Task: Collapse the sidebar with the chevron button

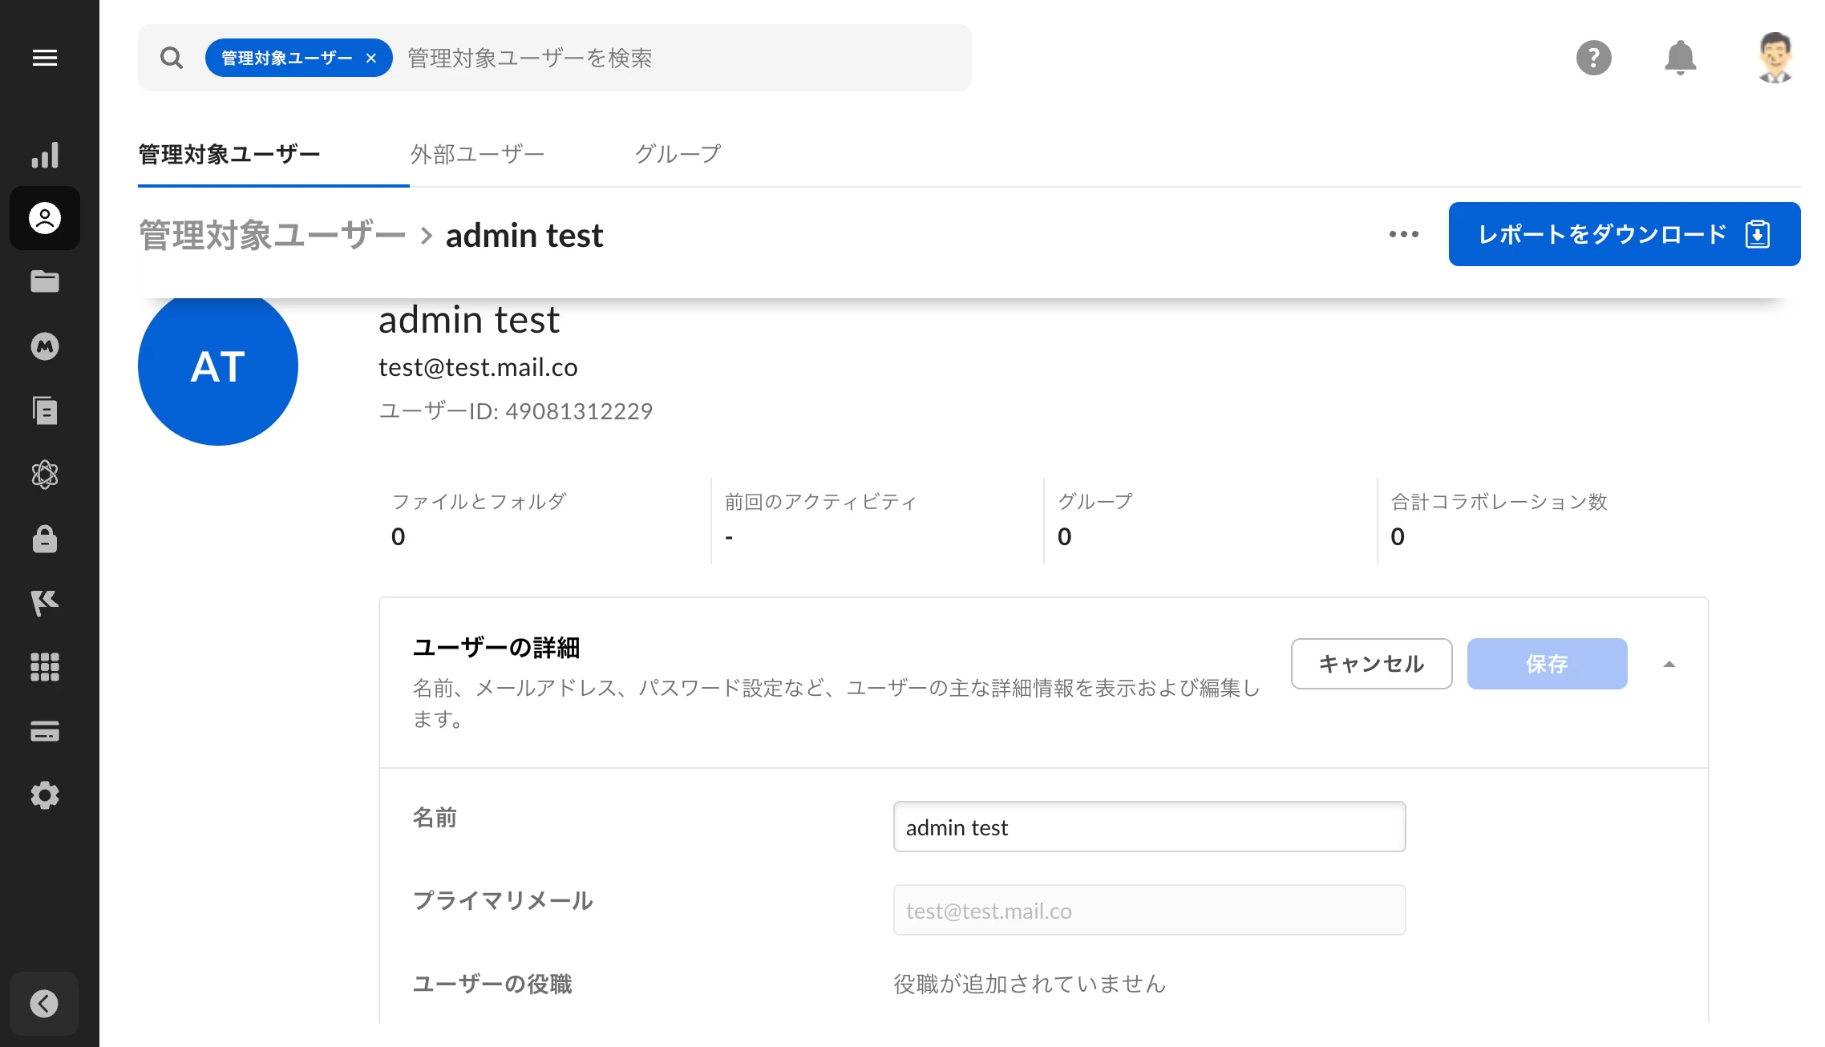Action: click(x=44, y=1004)
